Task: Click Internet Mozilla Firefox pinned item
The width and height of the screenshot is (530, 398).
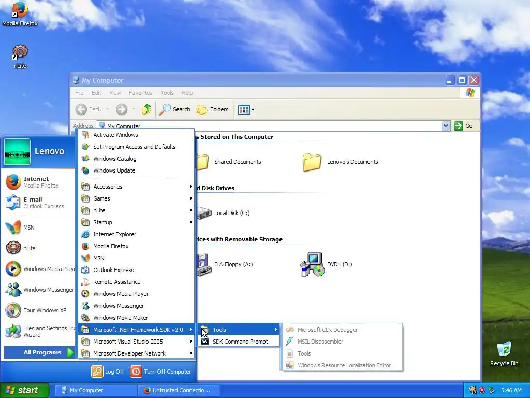Action: click(39, 182)
